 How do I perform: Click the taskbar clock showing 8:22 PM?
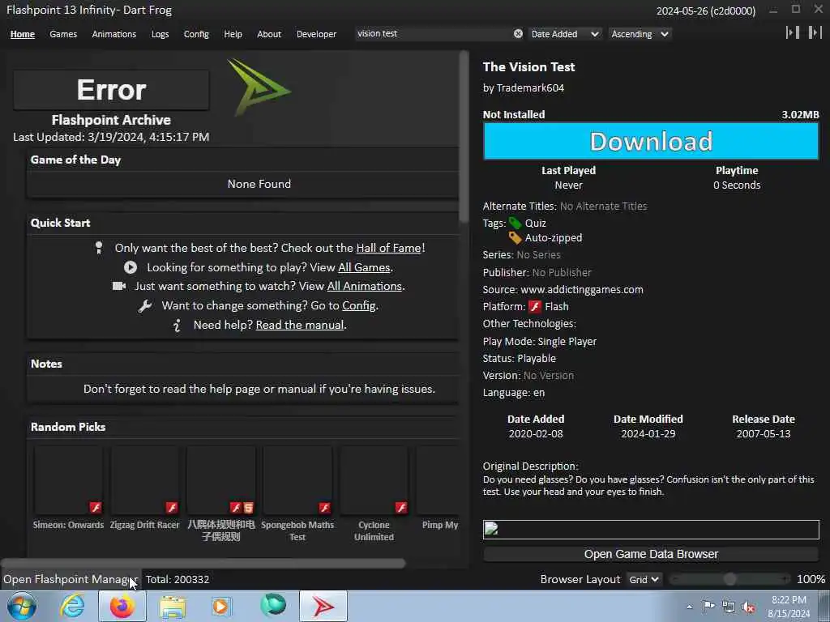[x=789, y=607]
